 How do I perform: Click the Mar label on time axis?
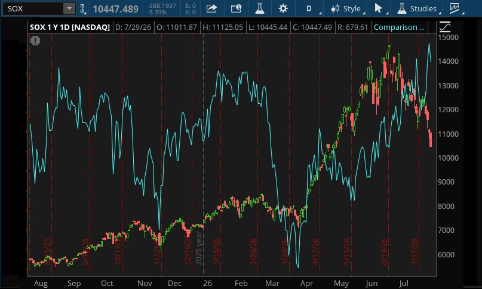(x=272, y=284)
